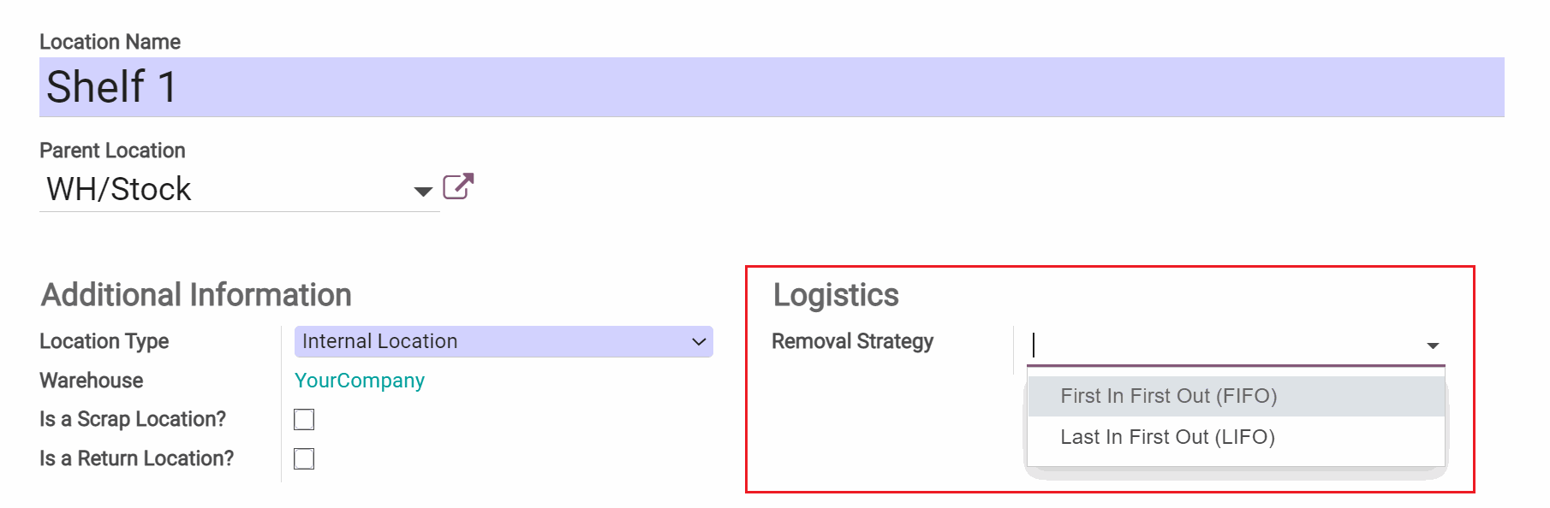Click the Shelf 1 location name field

tap(771, 87)
